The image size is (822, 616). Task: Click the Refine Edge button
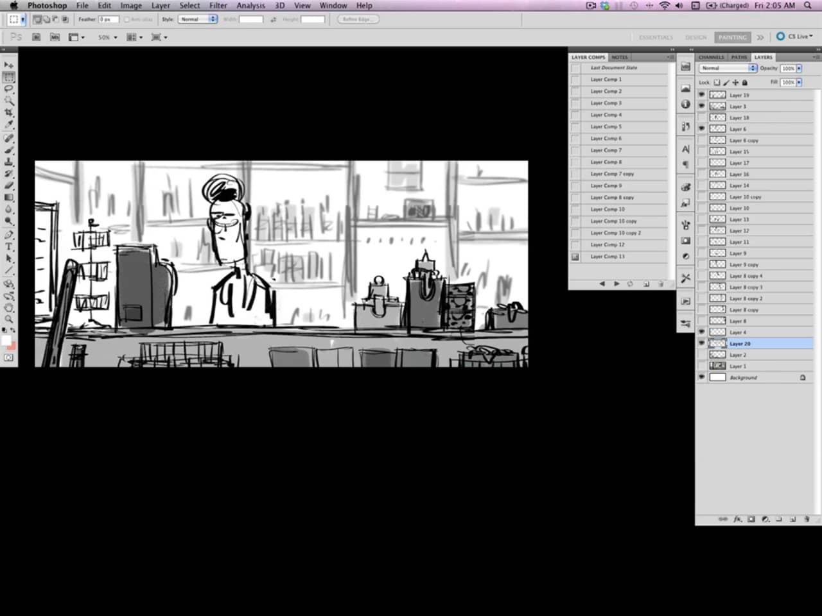point(358,19)
